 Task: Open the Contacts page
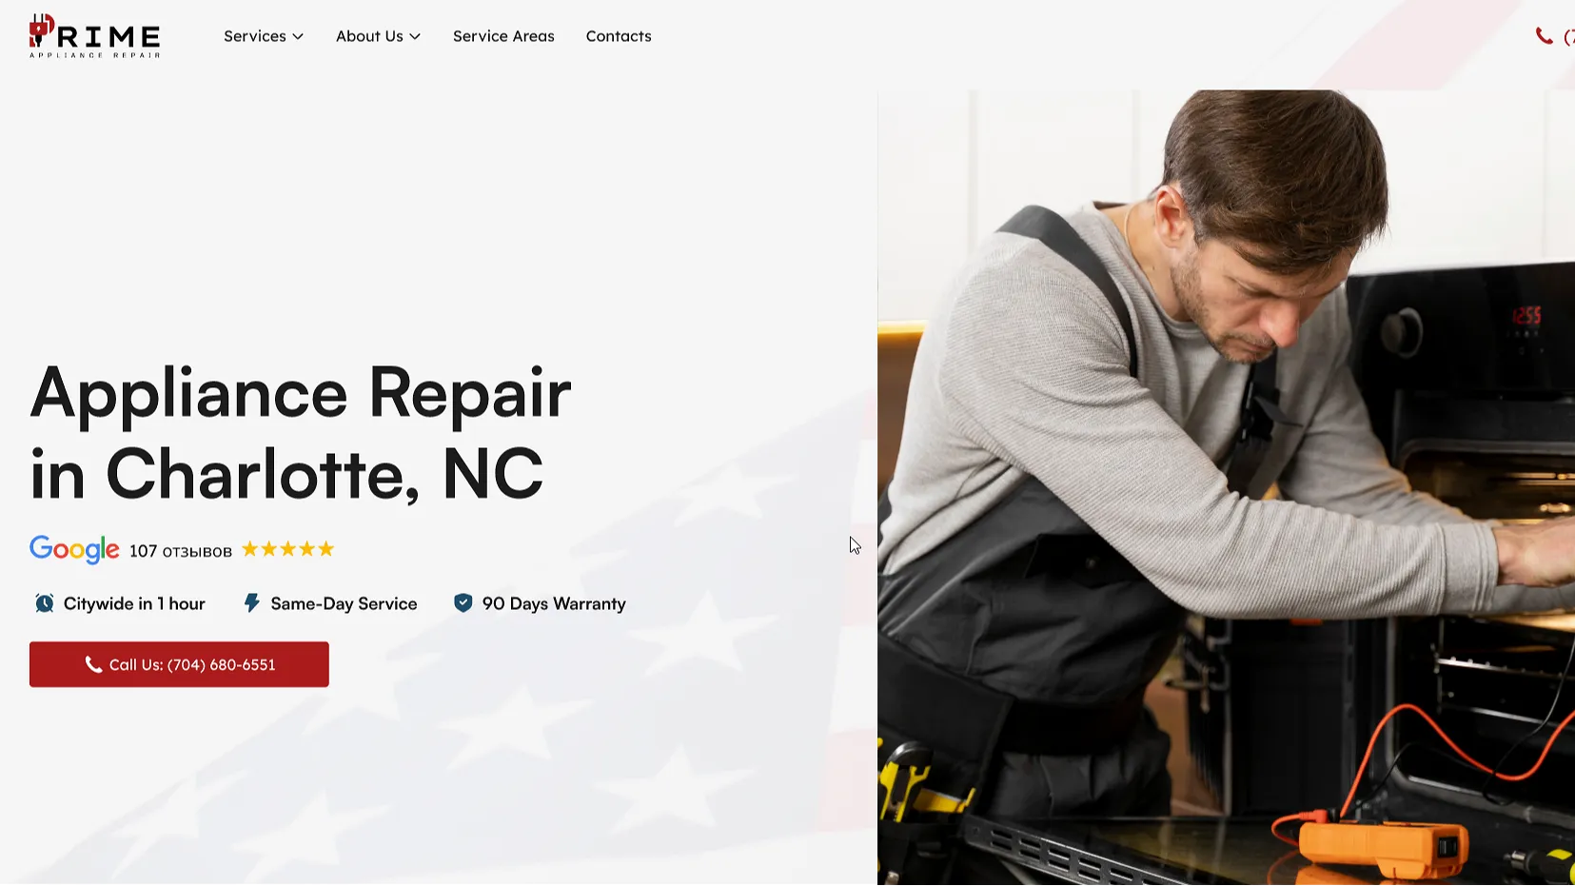click(619, 36)
